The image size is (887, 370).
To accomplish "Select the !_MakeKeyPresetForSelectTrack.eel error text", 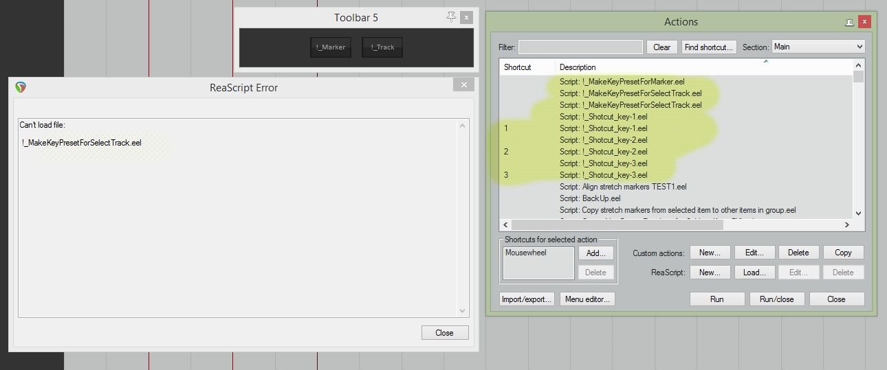I will (x=82, y=143).
